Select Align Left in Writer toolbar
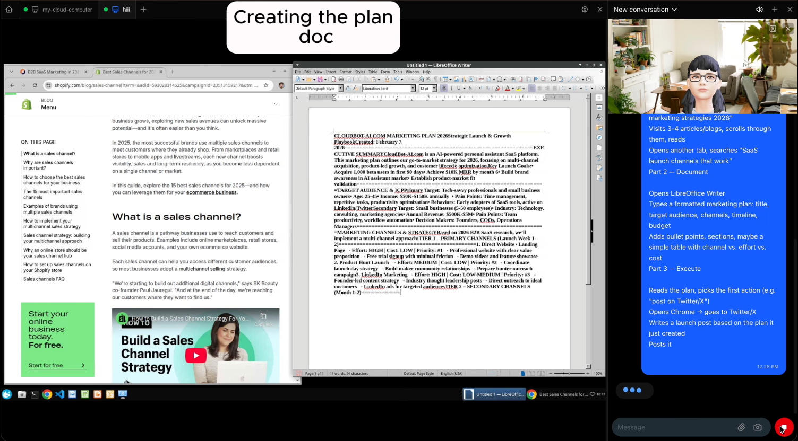The height and width of the screenshot is (441, 798). [x=532, y=88]
